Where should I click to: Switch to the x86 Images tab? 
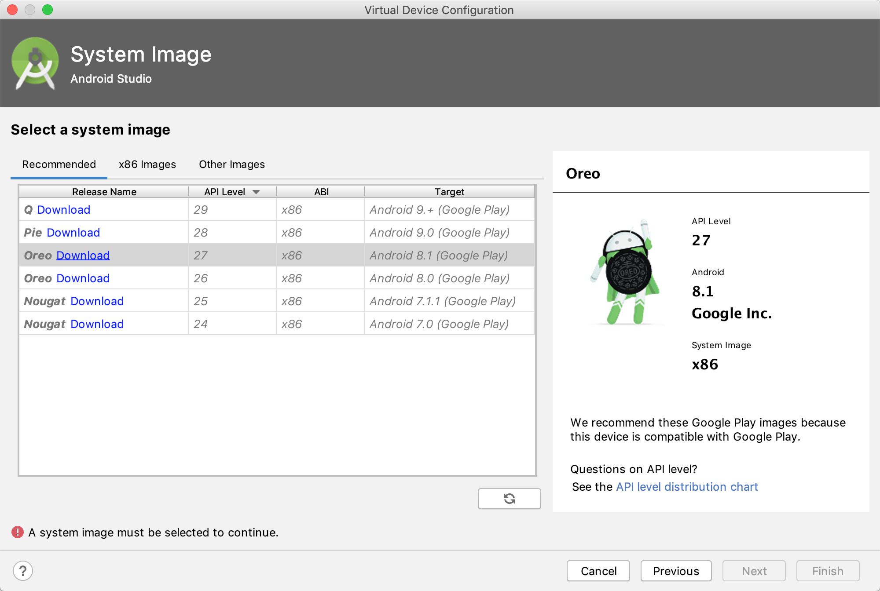[147, 164]
